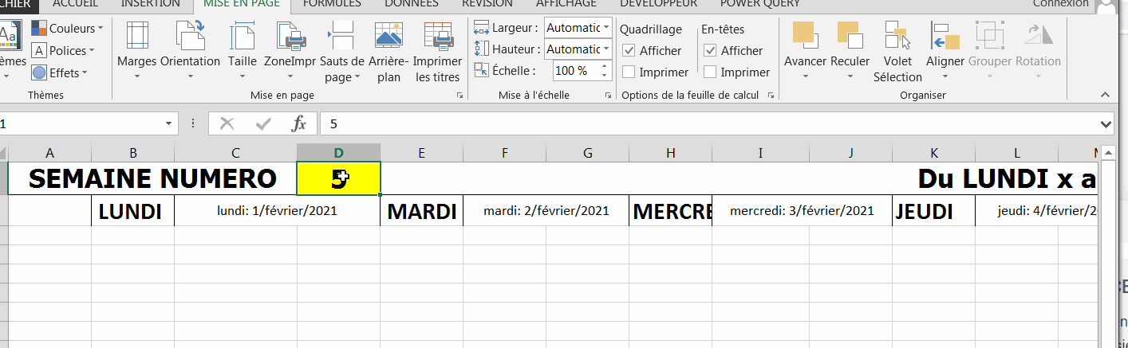Click the ZoneImpr print area icon

pos(290,37)
